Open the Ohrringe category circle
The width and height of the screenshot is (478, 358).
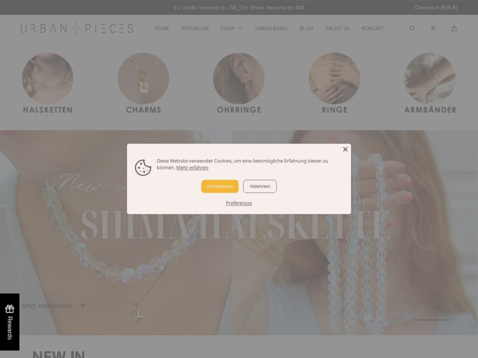point(239,78)
